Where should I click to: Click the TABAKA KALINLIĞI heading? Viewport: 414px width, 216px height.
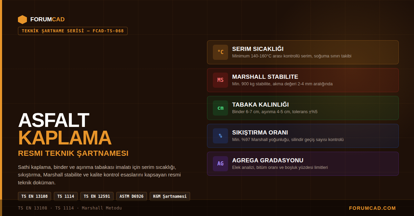pyautogui.click(x=260, y=105)
